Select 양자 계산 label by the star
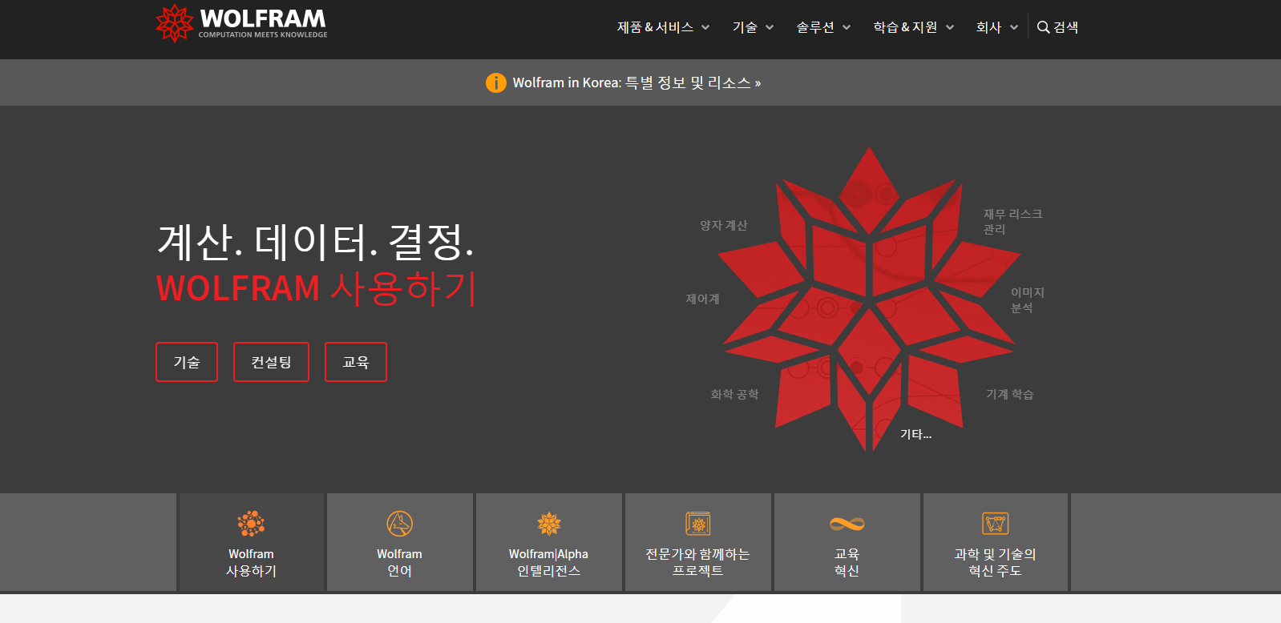 [x=723, y=226]
